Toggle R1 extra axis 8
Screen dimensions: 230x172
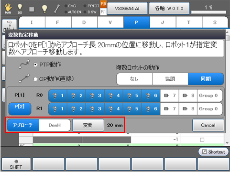[188, 109]
